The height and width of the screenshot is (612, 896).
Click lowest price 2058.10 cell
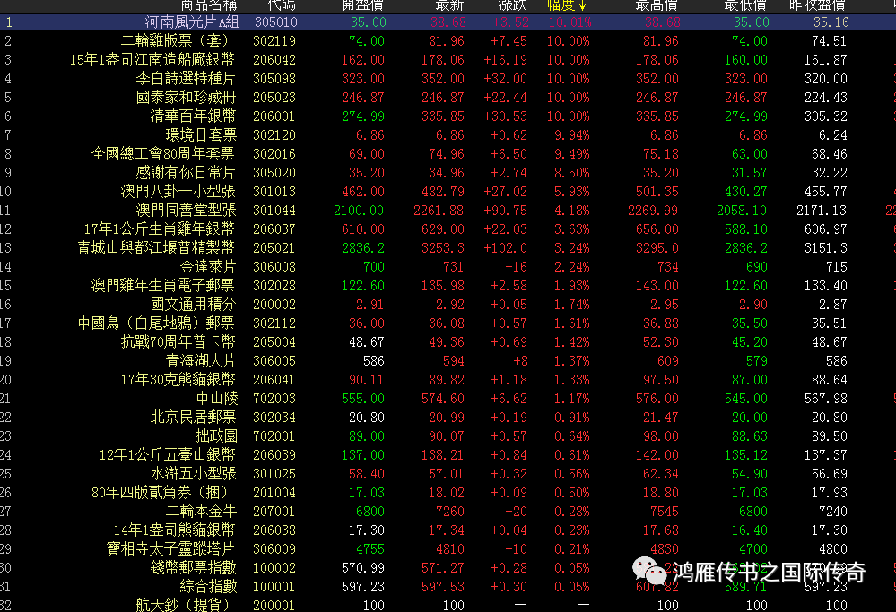tap(742, 210)
